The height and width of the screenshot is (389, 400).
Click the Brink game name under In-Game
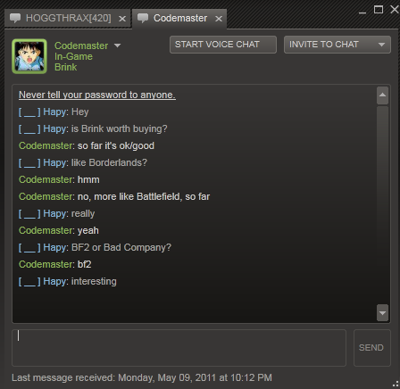(x=65, y=67)
